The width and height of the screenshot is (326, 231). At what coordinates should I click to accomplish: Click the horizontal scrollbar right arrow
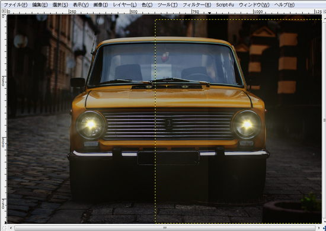point(319,228)
